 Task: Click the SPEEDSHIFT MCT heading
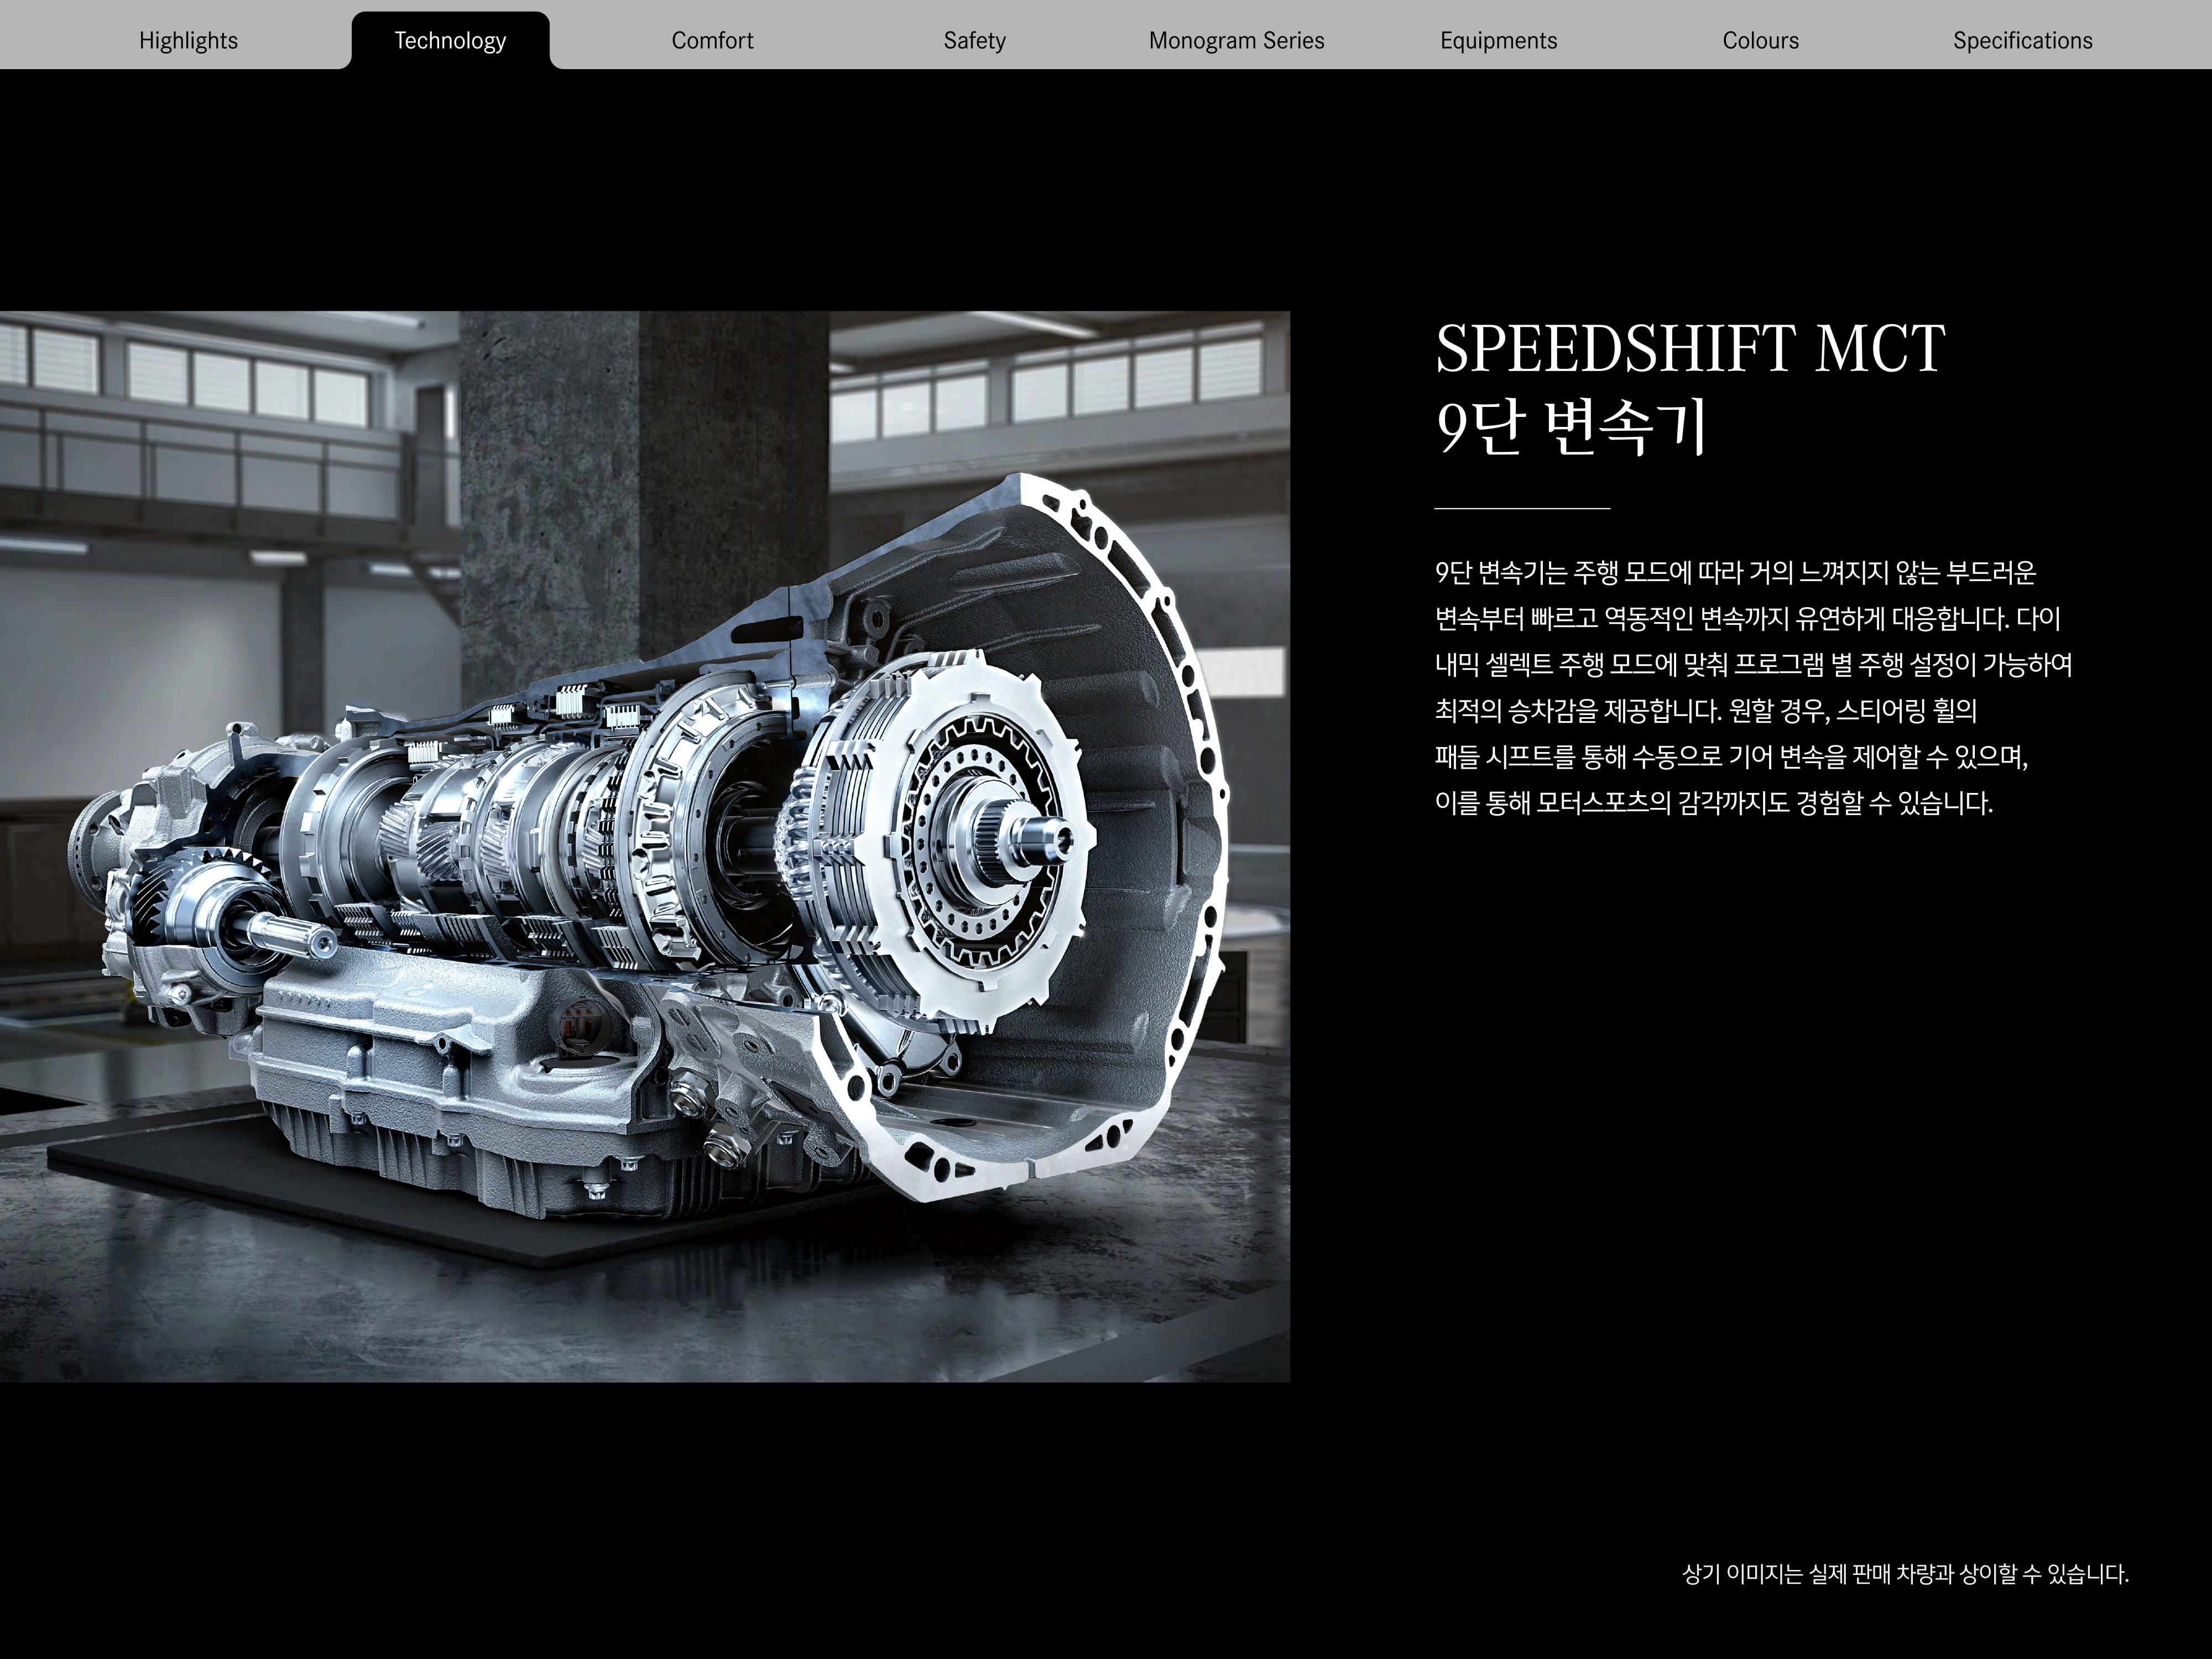(x=1690, y=349)
